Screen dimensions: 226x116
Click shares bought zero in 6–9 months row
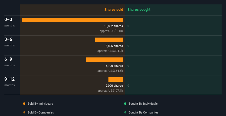[x=128, y=66]
